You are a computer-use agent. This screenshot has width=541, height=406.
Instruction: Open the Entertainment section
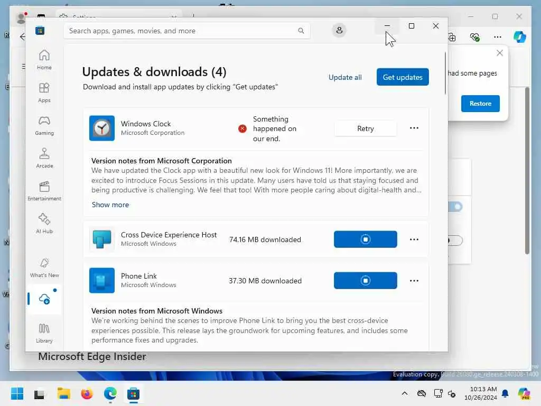pos(44,191)
